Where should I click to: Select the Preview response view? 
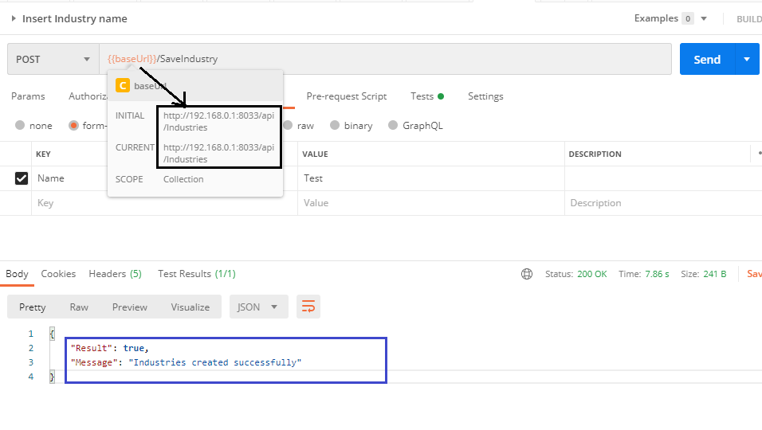[130, 307]
